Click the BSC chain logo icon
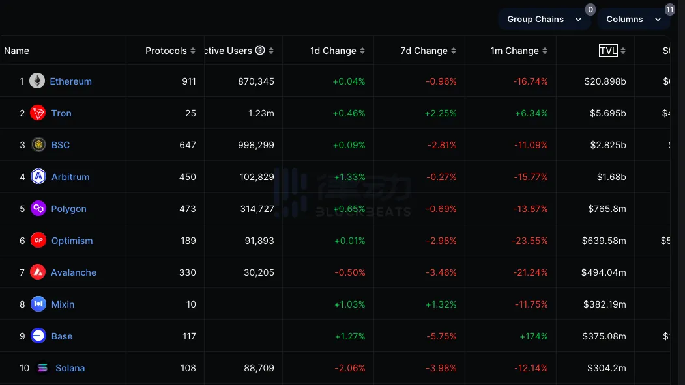 coord(38,145)
